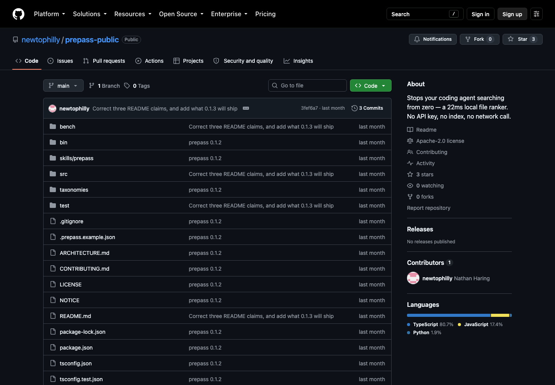The width and height of the screenshot is (555, 385).
Task: Click the .gitignore file icon
Action: tap(53, 221)
